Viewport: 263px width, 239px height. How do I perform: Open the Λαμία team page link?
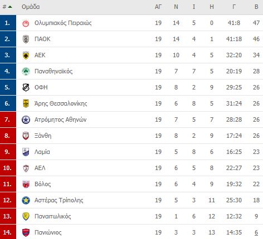tap(42, 152)
